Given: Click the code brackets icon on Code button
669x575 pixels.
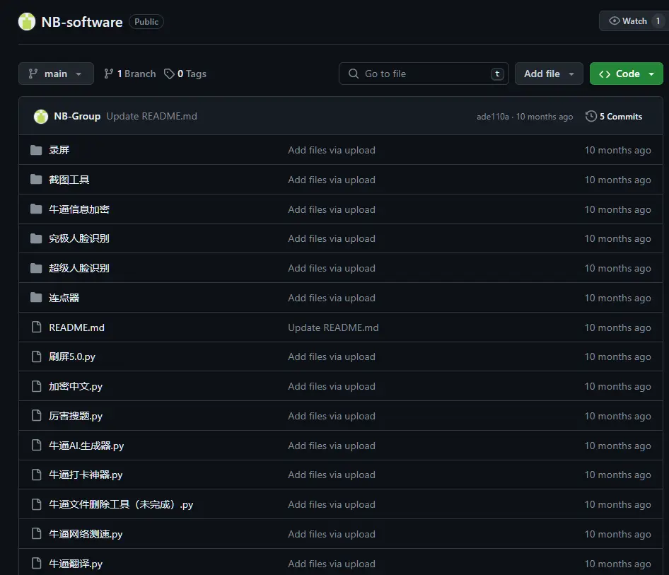Looking at the screenshot, I should tap(605, 74).
